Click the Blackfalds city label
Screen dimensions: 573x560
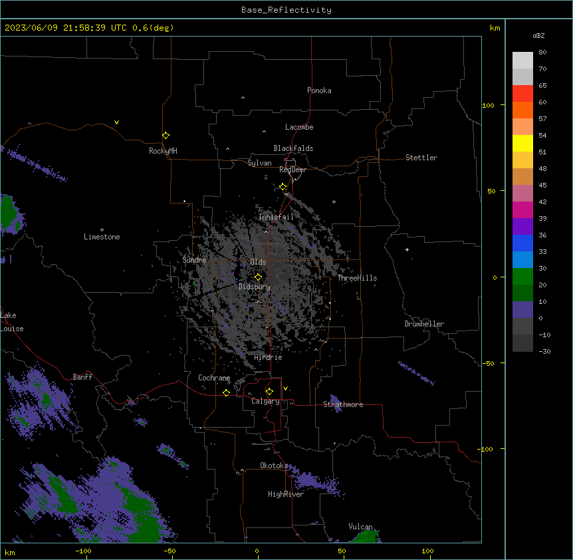pyautogui.click(x=293, y=148)
